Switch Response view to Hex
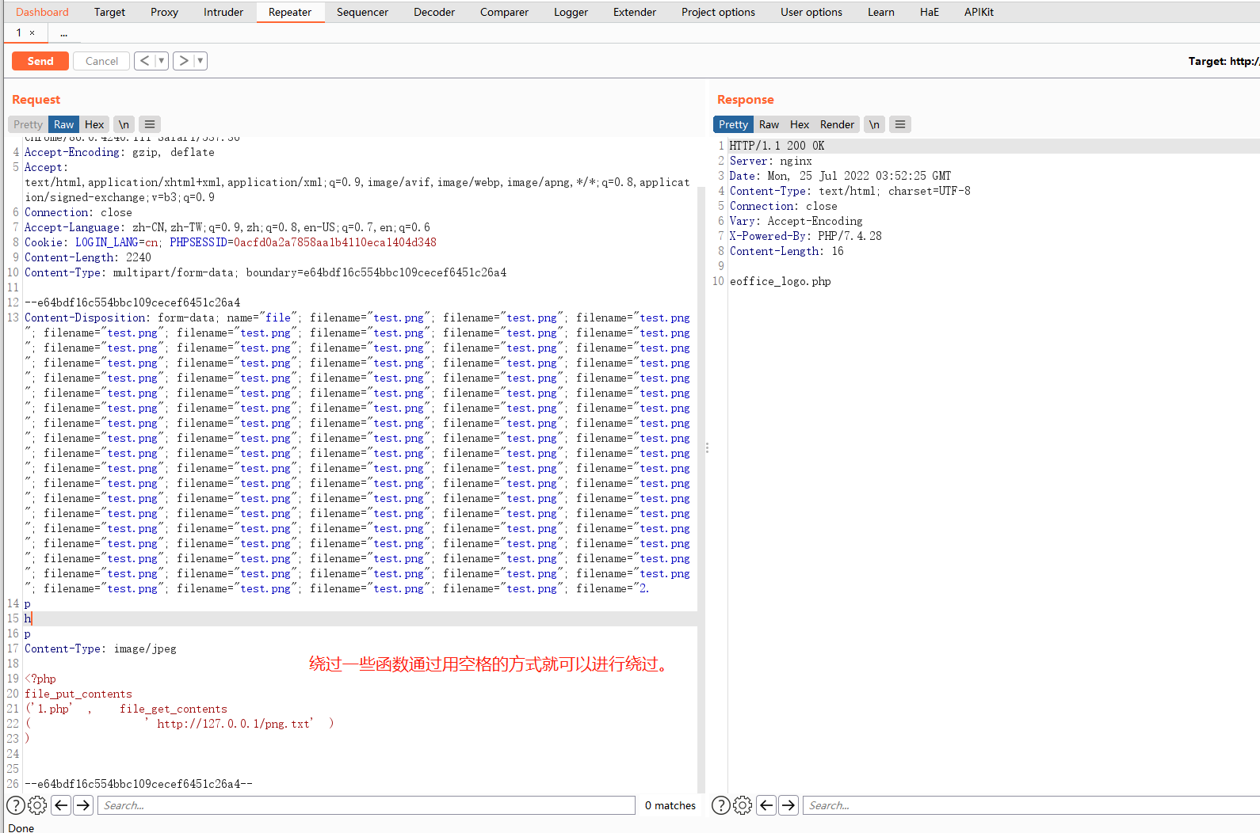The image size is (1260, 833). (x=800, y=124)
